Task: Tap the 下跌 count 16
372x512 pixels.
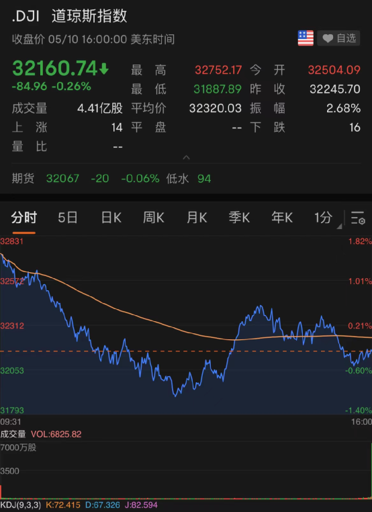Action: [355, 128]
